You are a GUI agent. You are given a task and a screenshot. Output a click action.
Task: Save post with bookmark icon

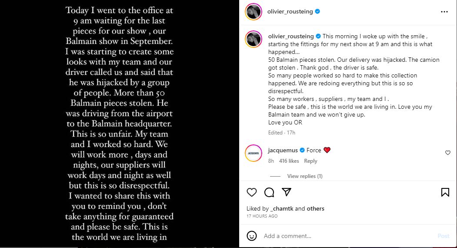[445, 192]
